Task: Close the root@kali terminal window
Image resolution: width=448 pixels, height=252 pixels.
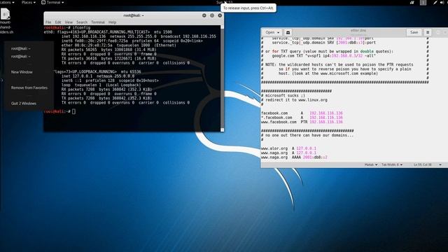Action: [220, 15]
